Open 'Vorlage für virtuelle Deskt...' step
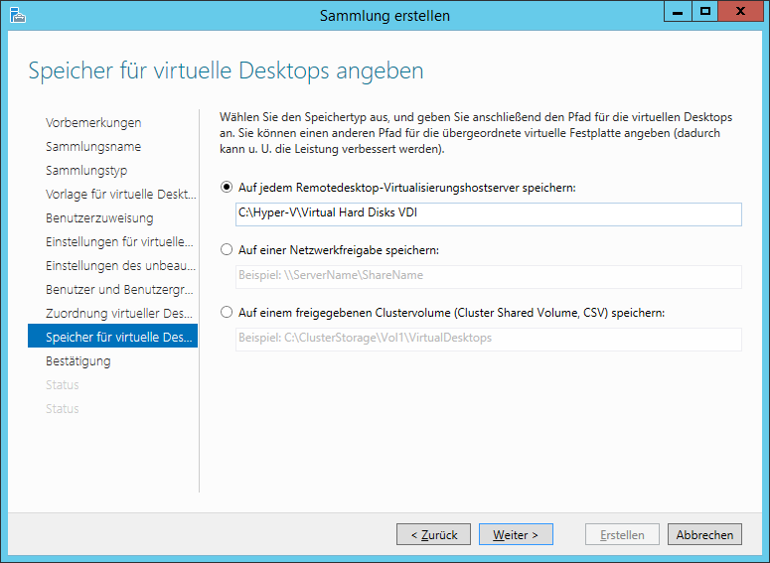 point(121,194)
